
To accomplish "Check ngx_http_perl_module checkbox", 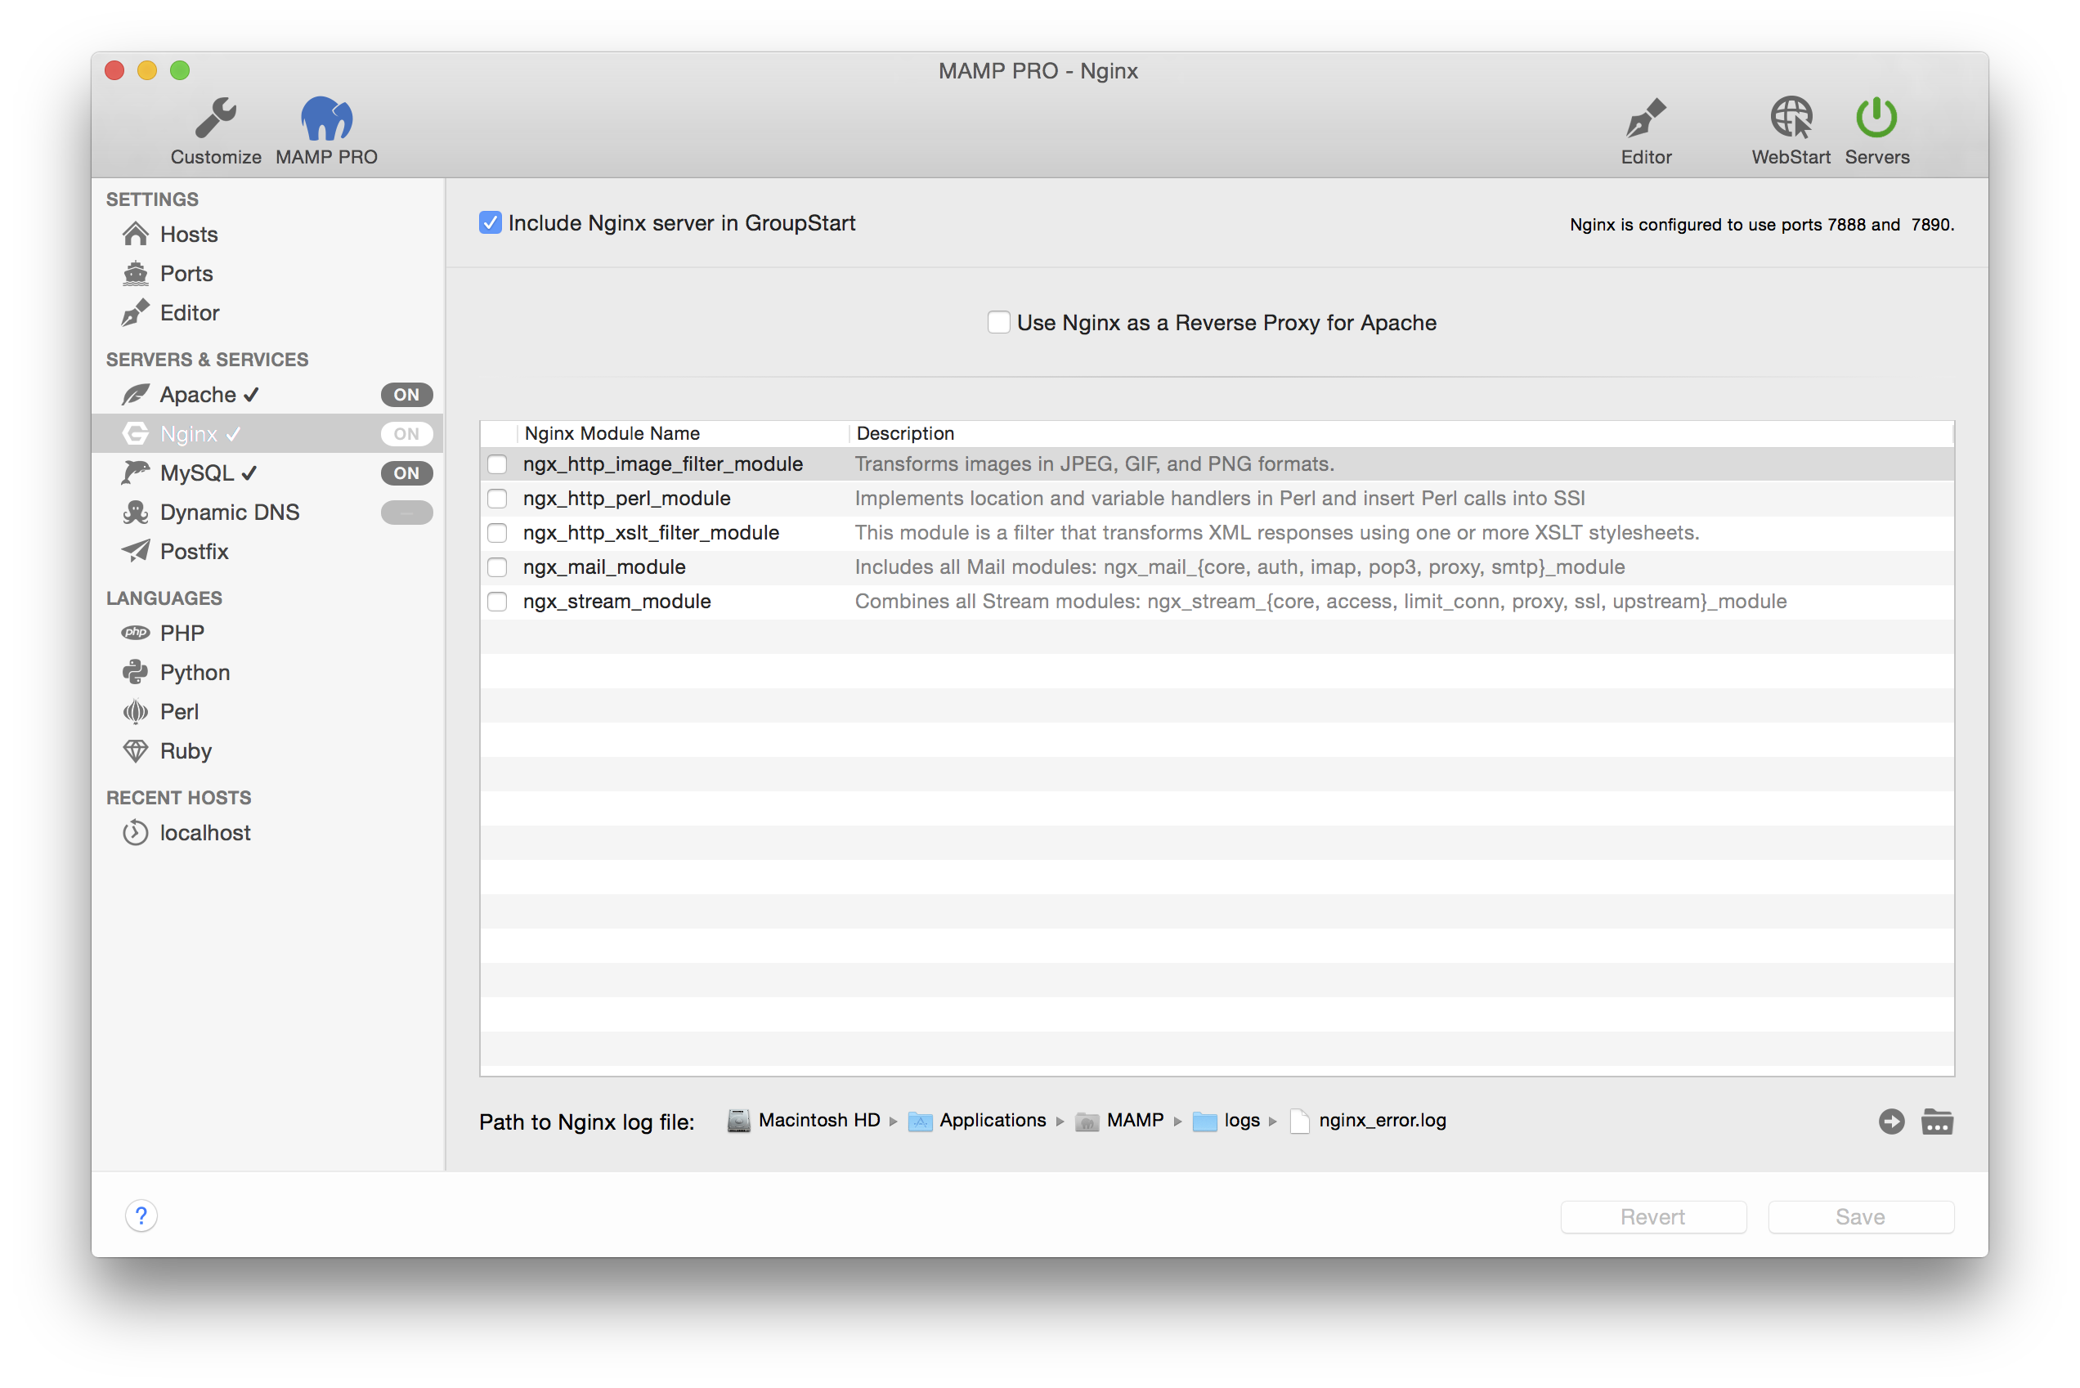I will click(x=497, y=499).
